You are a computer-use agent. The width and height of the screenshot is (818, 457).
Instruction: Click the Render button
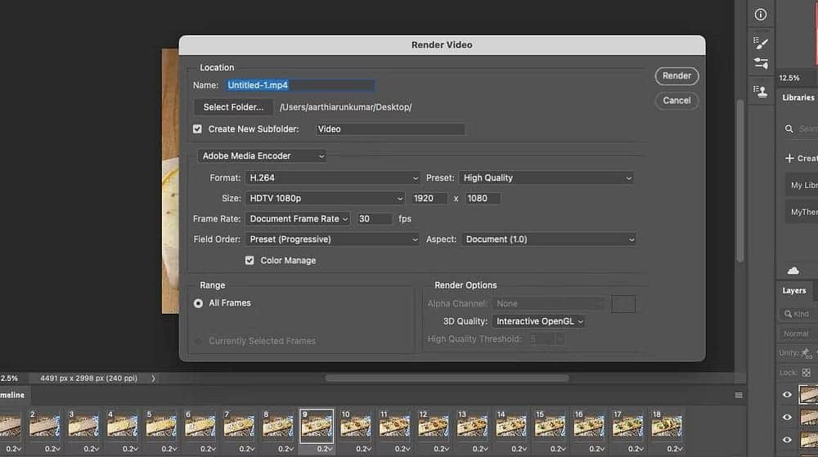(676, 76)
